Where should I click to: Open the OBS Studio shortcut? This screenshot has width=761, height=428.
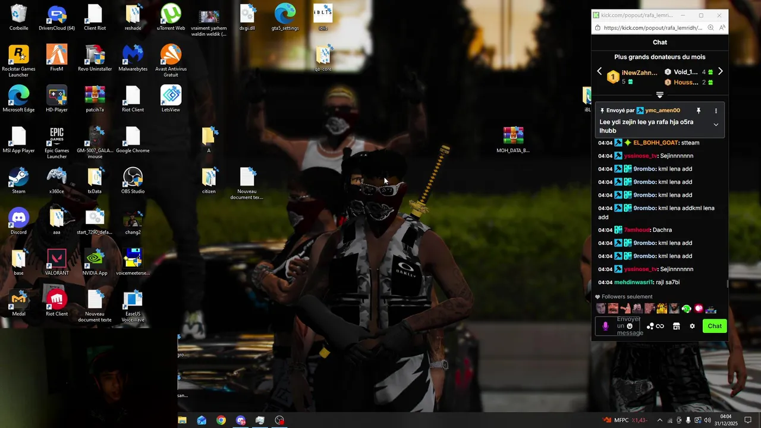[x=133, y=180]
